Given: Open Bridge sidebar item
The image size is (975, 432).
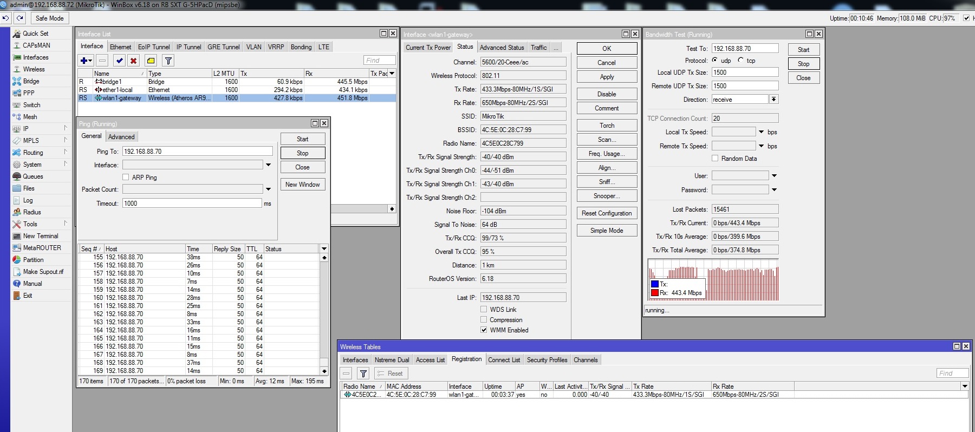Looking at the screenshot, I should coord(31,81).
